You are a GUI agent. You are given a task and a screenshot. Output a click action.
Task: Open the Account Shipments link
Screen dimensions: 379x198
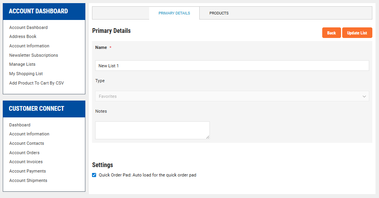[x=28, y=181]
